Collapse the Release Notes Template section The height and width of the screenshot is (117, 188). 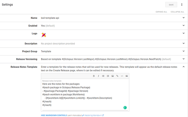click(x=184, y=67)
